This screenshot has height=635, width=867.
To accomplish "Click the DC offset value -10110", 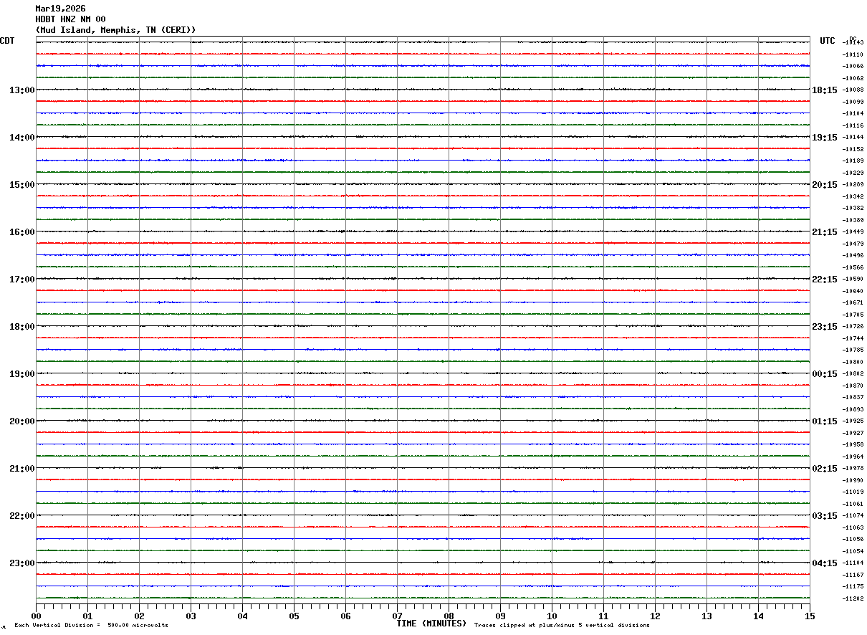I will pos(853,54).
